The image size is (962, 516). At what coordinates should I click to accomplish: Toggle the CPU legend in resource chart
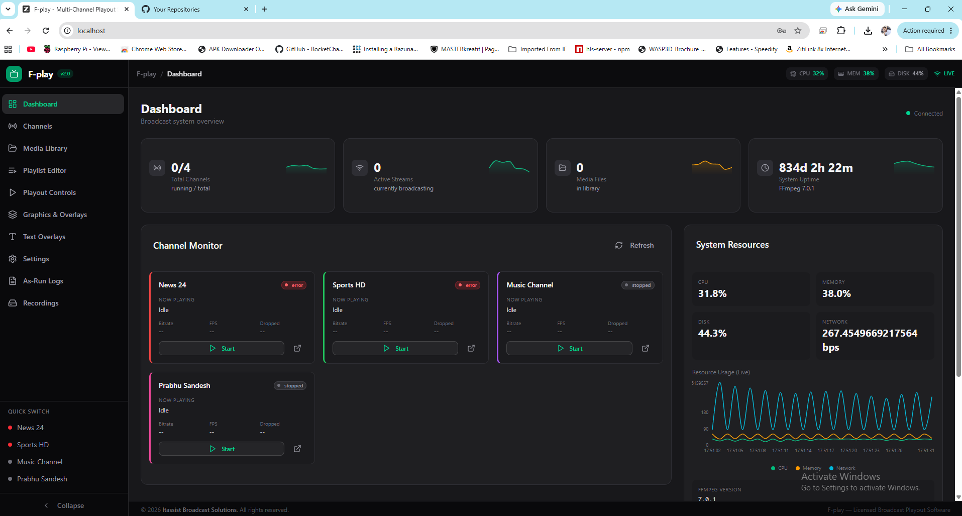click(x=779, y=468)
